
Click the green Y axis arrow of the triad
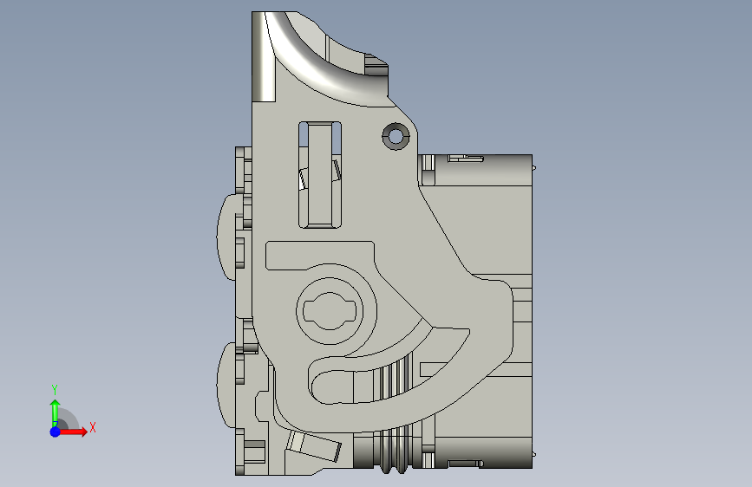point(56,412)
